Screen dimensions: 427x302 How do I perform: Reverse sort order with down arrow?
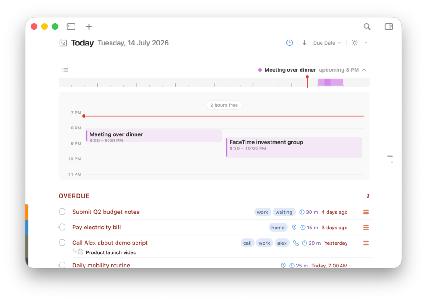click(x=305, y=43)
